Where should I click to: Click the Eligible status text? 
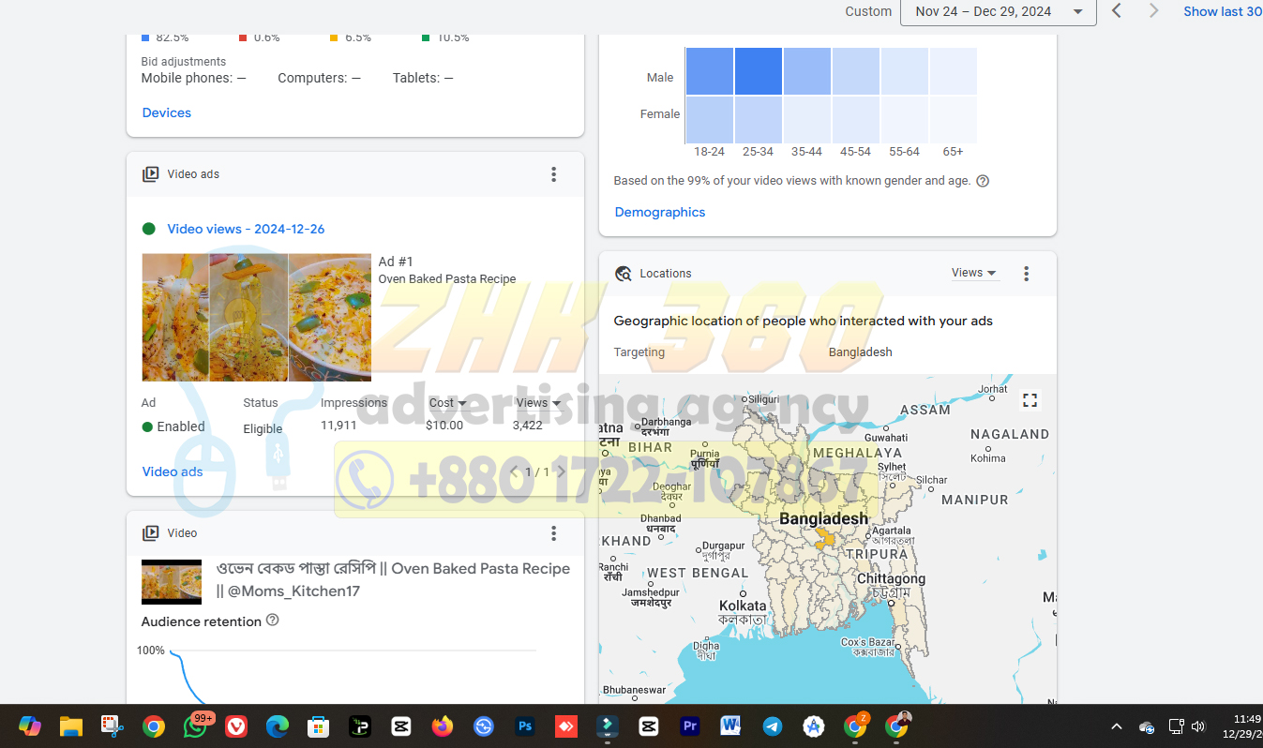(263, 429)
